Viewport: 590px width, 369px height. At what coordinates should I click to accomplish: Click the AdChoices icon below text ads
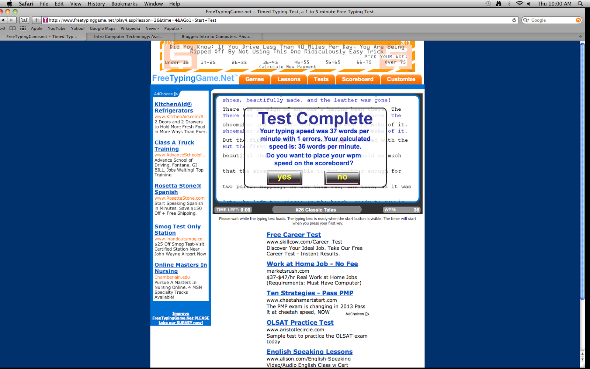click(x=367, y=314)
